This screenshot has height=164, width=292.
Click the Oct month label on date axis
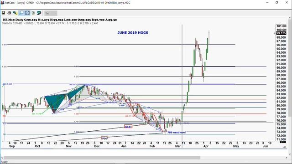tap(37, 146)
